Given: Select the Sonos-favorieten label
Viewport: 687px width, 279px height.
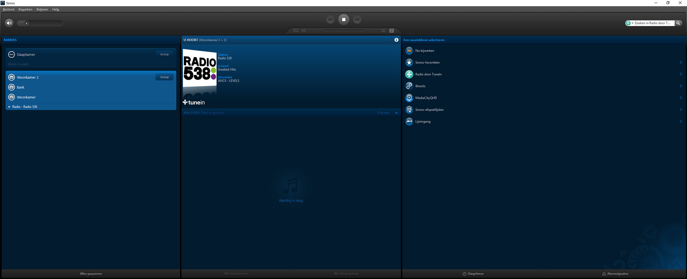Looking at the screenshot, I should (x=427, y=63).
